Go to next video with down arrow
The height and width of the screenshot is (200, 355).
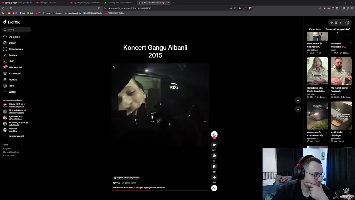point(298,109)
